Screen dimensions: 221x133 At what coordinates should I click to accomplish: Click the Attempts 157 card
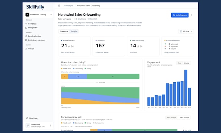[x=109, y=46]
